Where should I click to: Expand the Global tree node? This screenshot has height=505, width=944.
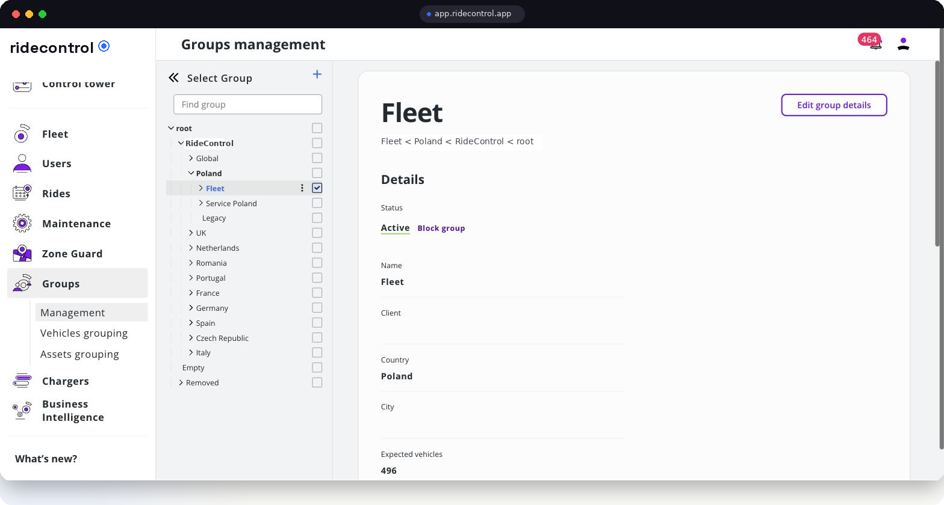click(x=191, y=158)
